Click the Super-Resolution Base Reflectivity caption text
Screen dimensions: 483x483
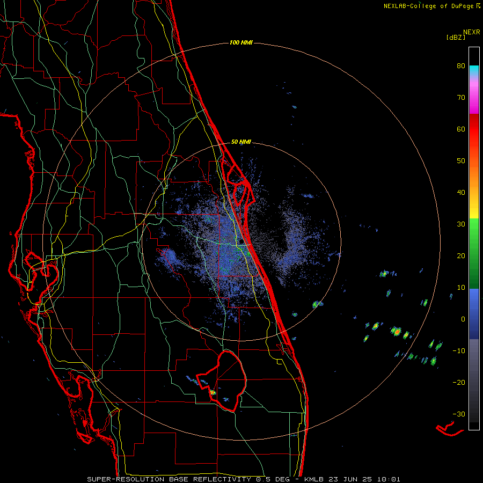pyautogui.click(x=191, y=479)
